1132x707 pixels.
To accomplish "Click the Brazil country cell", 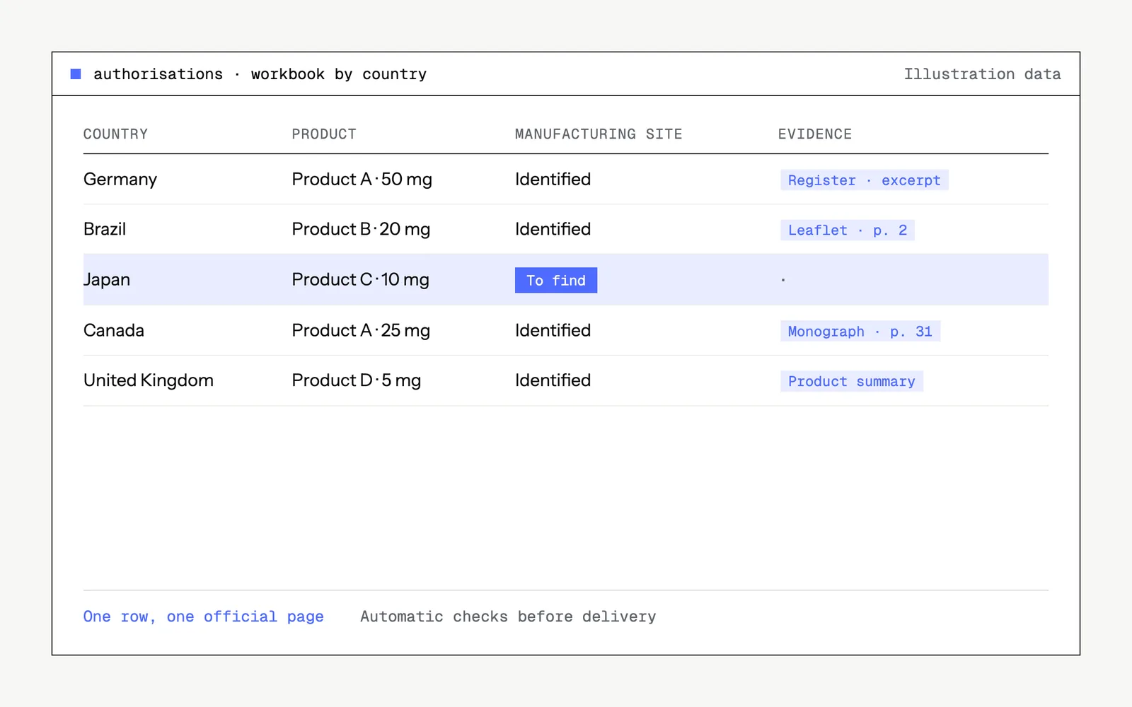I will point(105,229).
